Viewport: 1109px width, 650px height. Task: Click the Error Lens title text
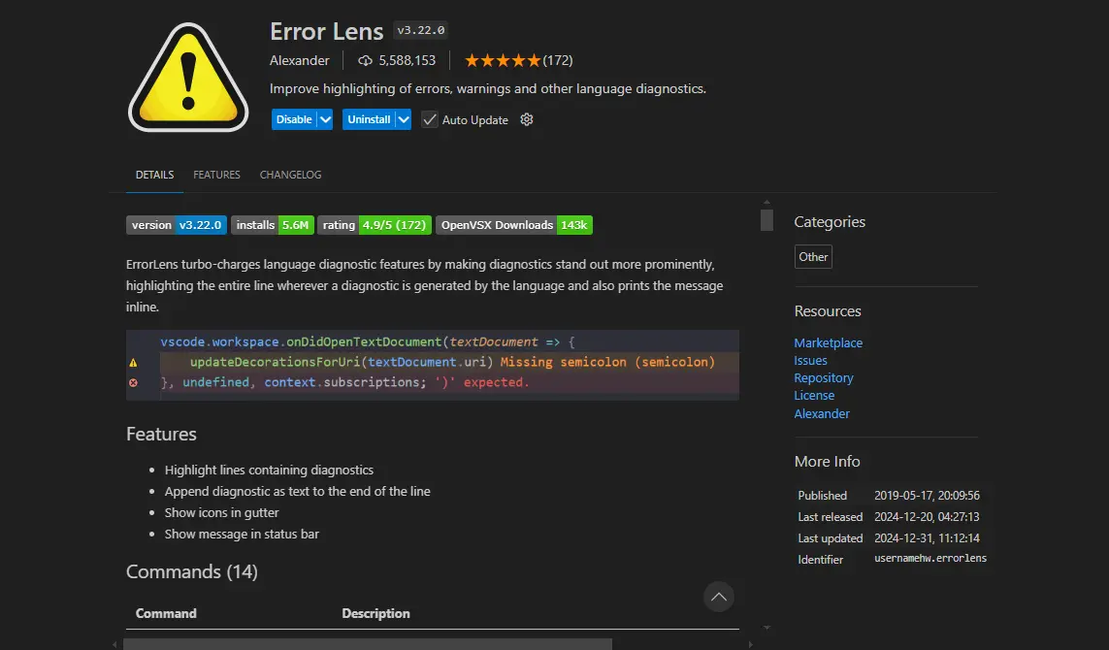tap(326, 31)
